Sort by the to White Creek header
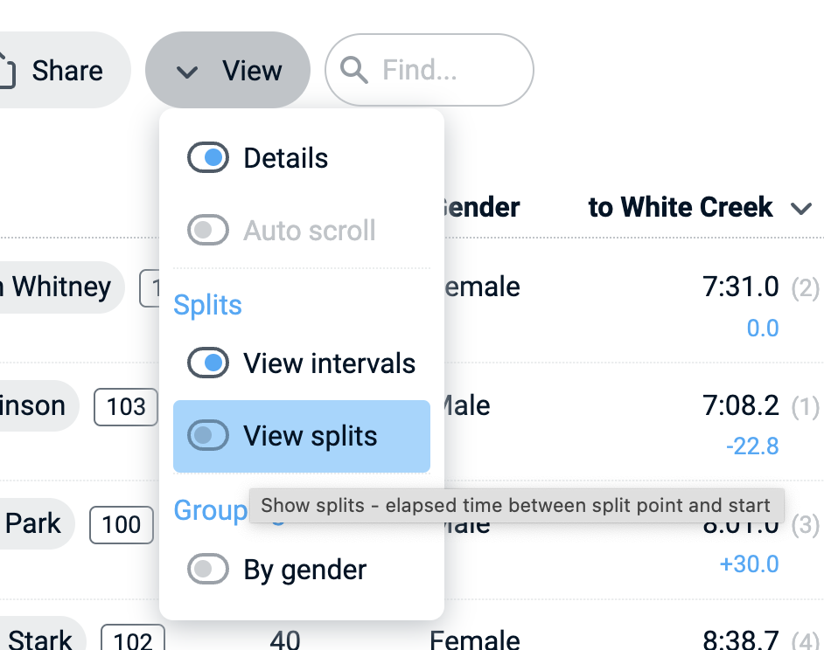Image resolution: width=824 pixels, height=650 pixels. (681, 208)
